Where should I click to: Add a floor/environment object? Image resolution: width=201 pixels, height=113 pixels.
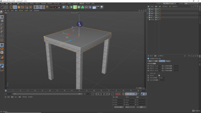[x=94, y=7]
